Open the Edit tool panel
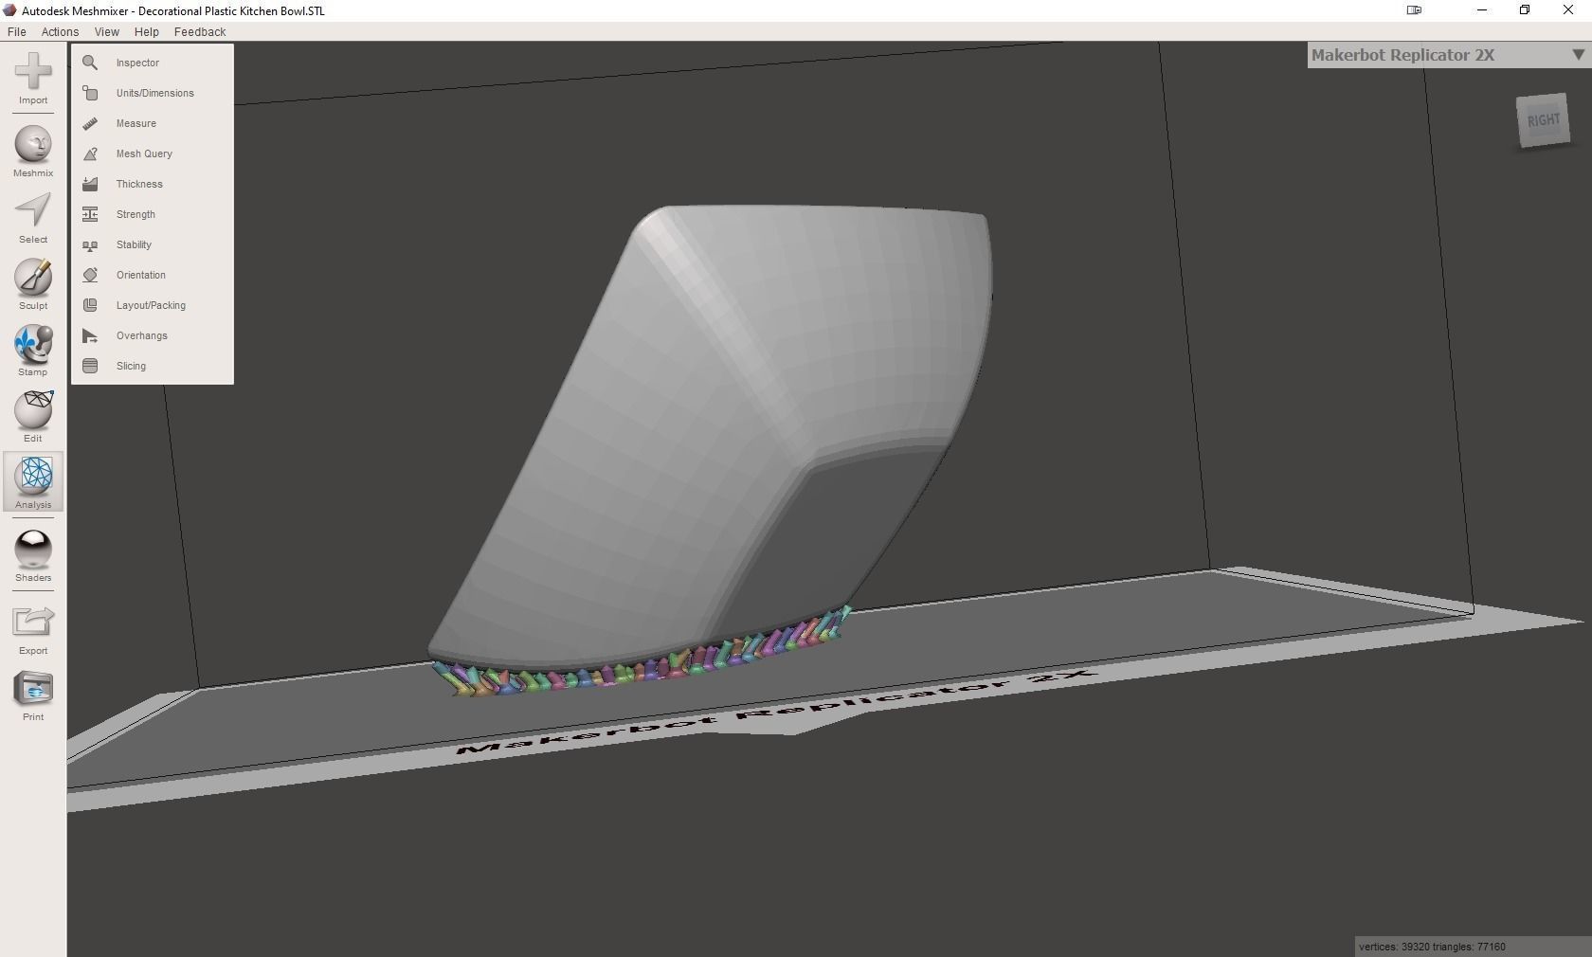The width and height of the screenshot is (1592, 957). point(33,410)
